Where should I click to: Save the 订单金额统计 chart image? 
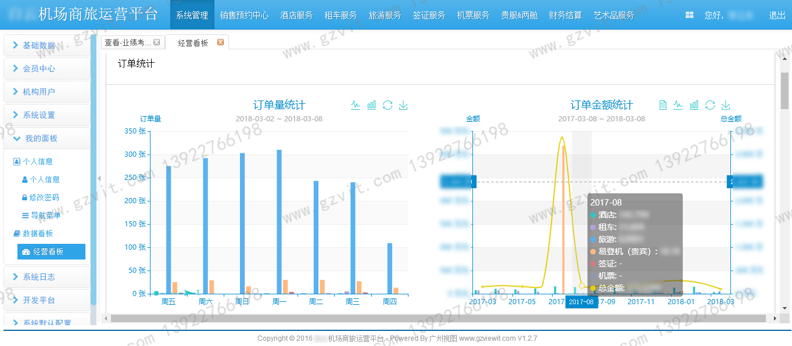click(x=725, y=105)
